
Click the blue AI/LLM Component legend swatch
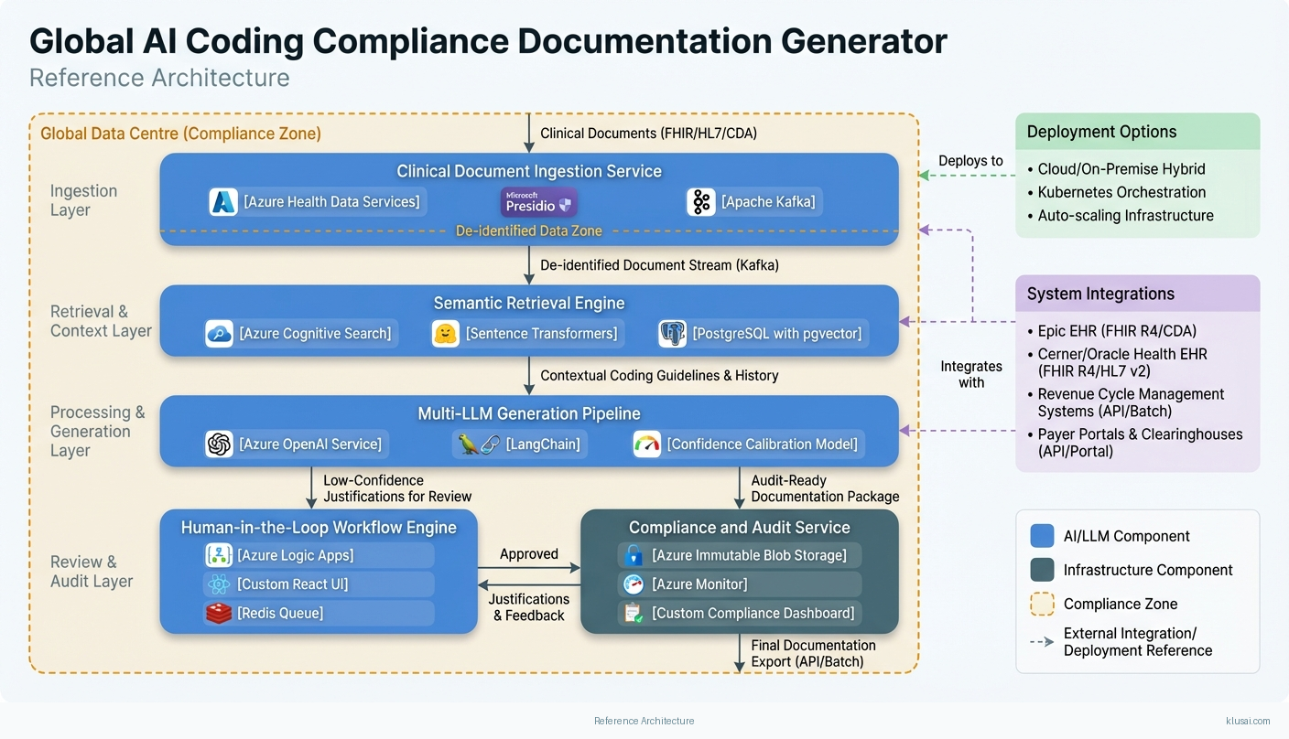point(1042,536)
